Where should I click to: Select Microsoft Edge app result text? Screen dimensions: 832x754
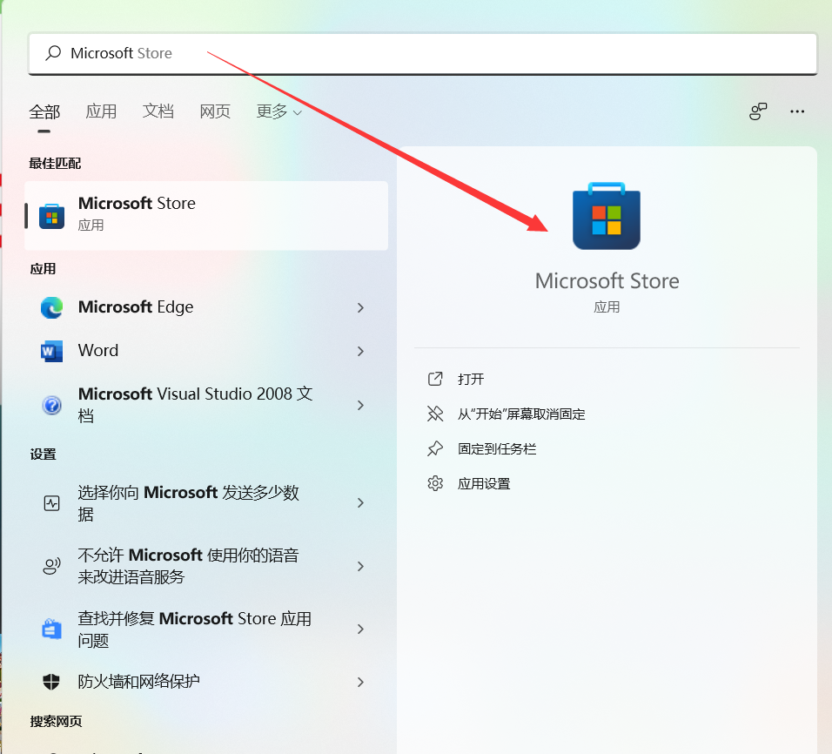[x=135, y=306]
